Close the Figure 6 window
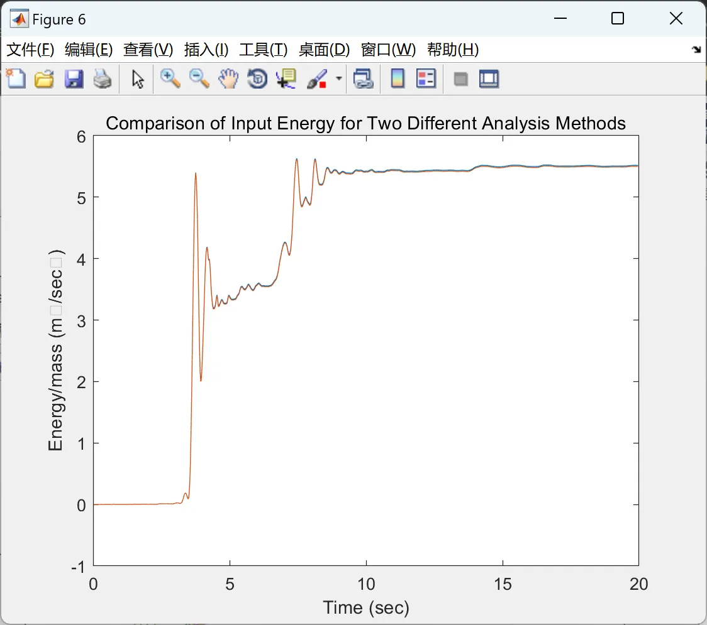 tap(676, 18)
